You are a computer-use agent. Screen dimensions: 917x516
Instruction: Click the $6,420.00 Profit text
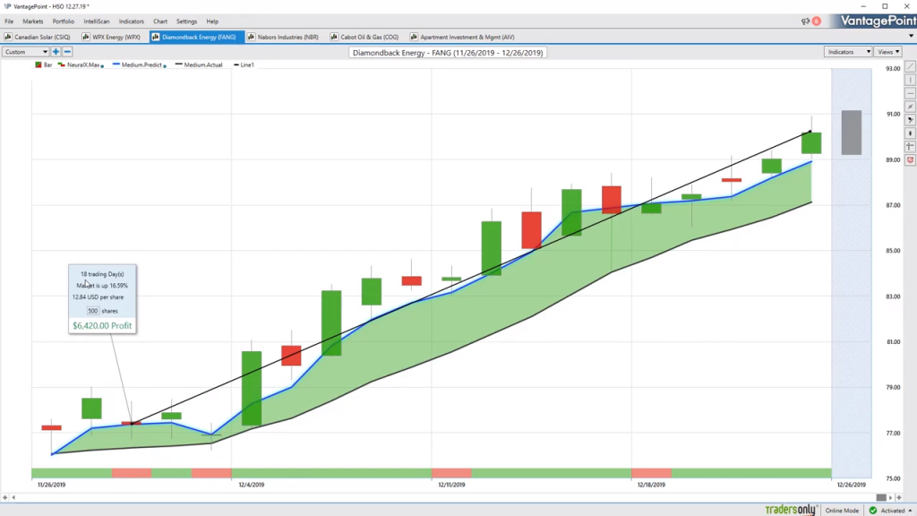click(102, 326)
